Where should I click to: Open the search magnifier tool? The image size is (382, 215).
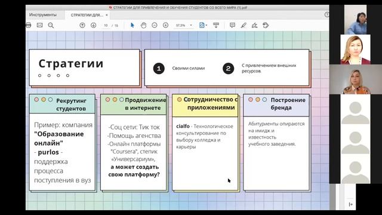(x=51, y=25)
